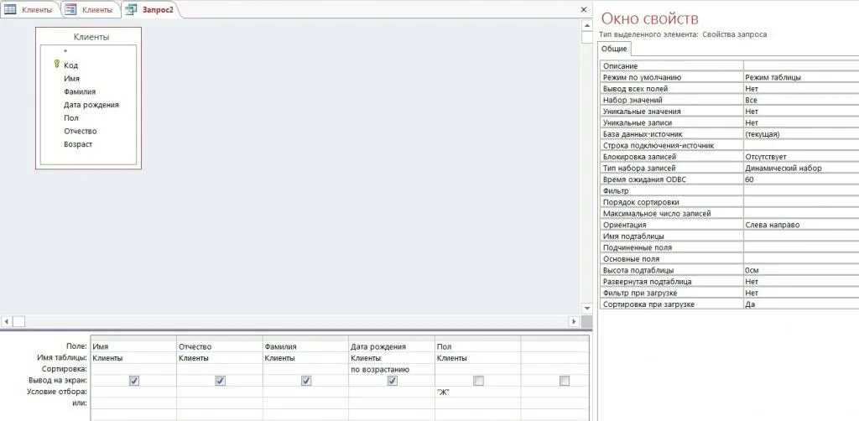Viewport: 859px width, 421px height.
Task: Select Имя field in Клиенты table box
Action: tap(71, 78)
